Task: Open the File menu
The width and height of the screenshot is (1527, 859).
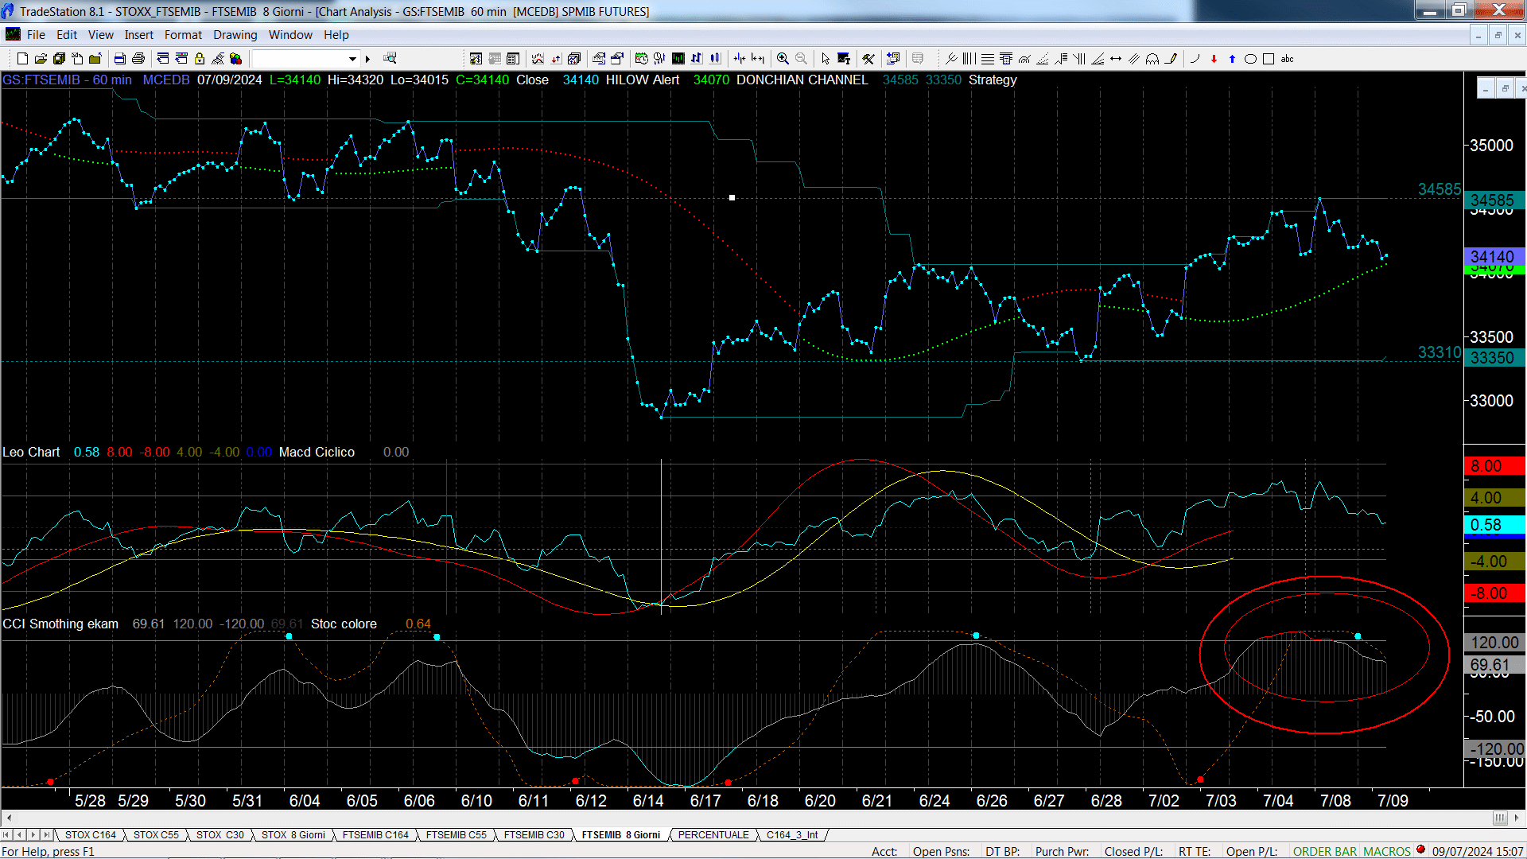Action: pyautogui.click(x=36, y=35)
